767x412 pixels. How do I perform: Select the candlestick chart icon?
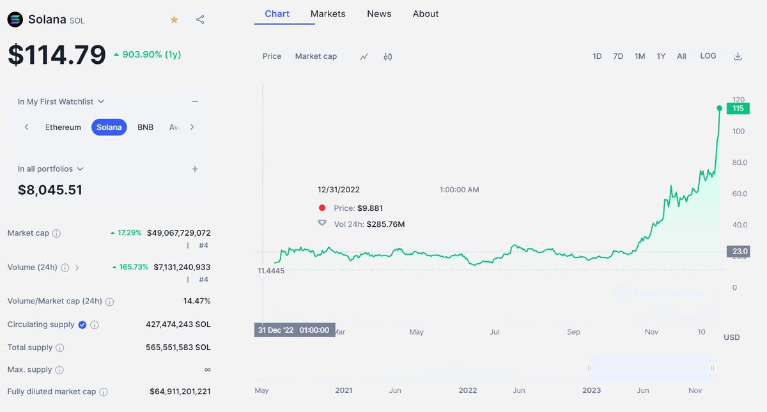click(x=388, y=56)
